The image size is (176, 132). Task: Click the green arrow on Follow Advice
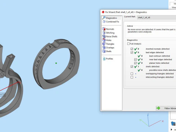click(158, 108)
